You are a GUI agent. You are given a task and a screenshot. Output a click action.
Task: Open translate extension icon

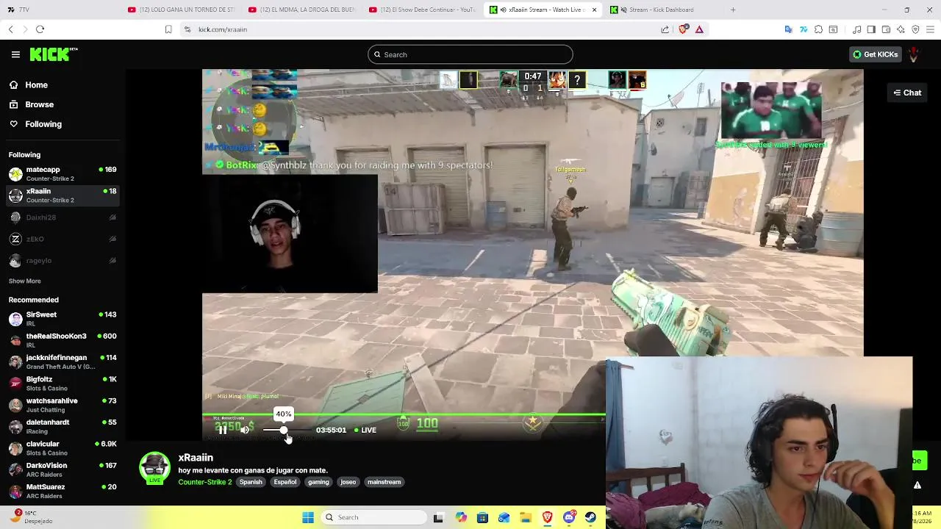pyautogui.click(x=789, y=29)
